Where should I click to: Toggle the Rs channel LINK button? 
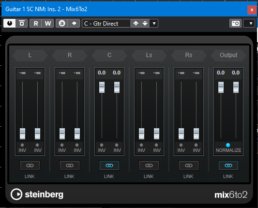pos(189,165)
